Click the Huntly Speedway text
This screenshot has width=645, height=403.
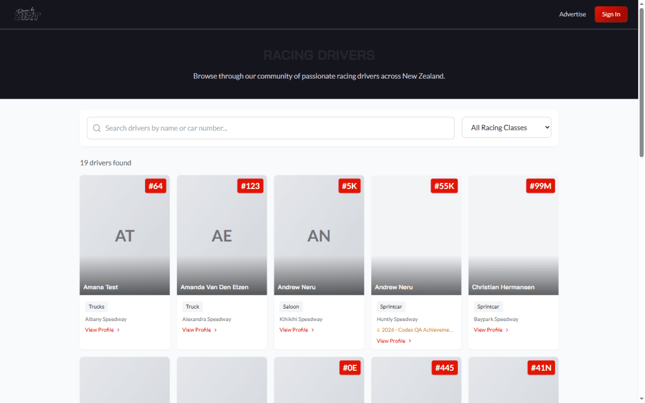click(397, 319)
